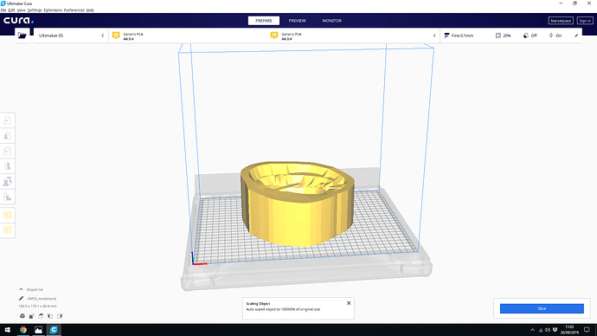
Task: Click the support Off indicator
Action: click(530, 36)
